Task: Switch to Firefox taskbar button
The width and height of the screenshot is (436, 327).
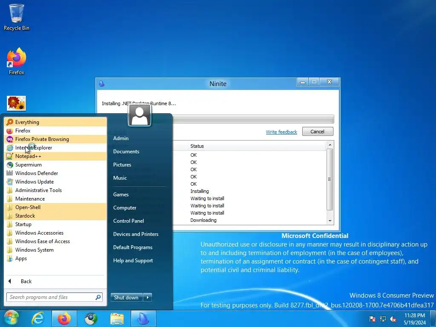Action: (x=64, y=318)
